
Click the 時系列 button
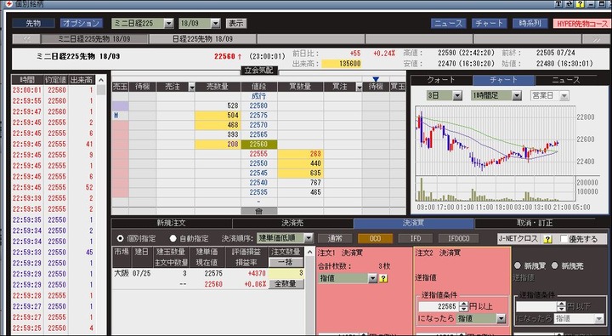[530, 24]
